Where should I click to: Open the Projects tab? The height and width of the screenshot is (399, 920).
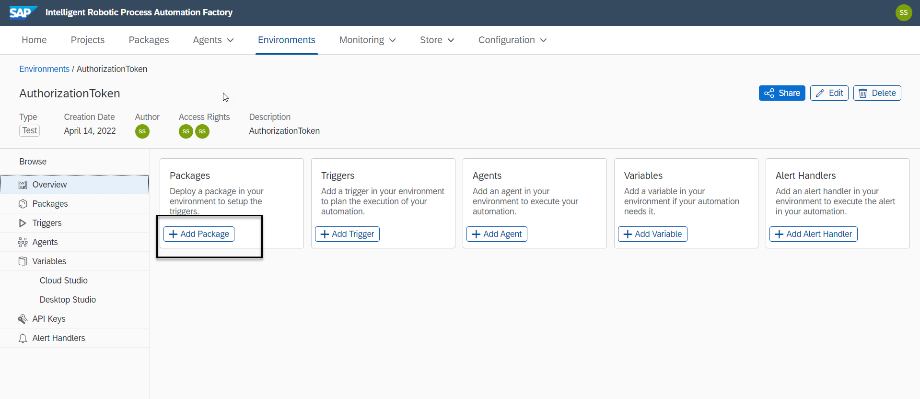point(88,40)
